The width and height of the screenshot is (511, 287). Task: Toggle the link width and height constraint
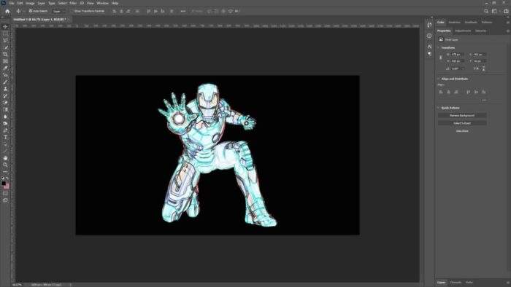(441, 58)
